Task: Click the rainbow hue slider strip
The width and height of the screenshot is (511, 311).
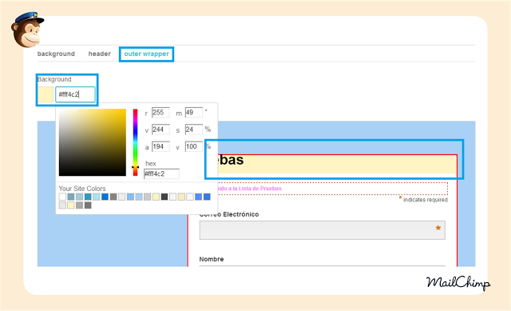Action: 135,142
